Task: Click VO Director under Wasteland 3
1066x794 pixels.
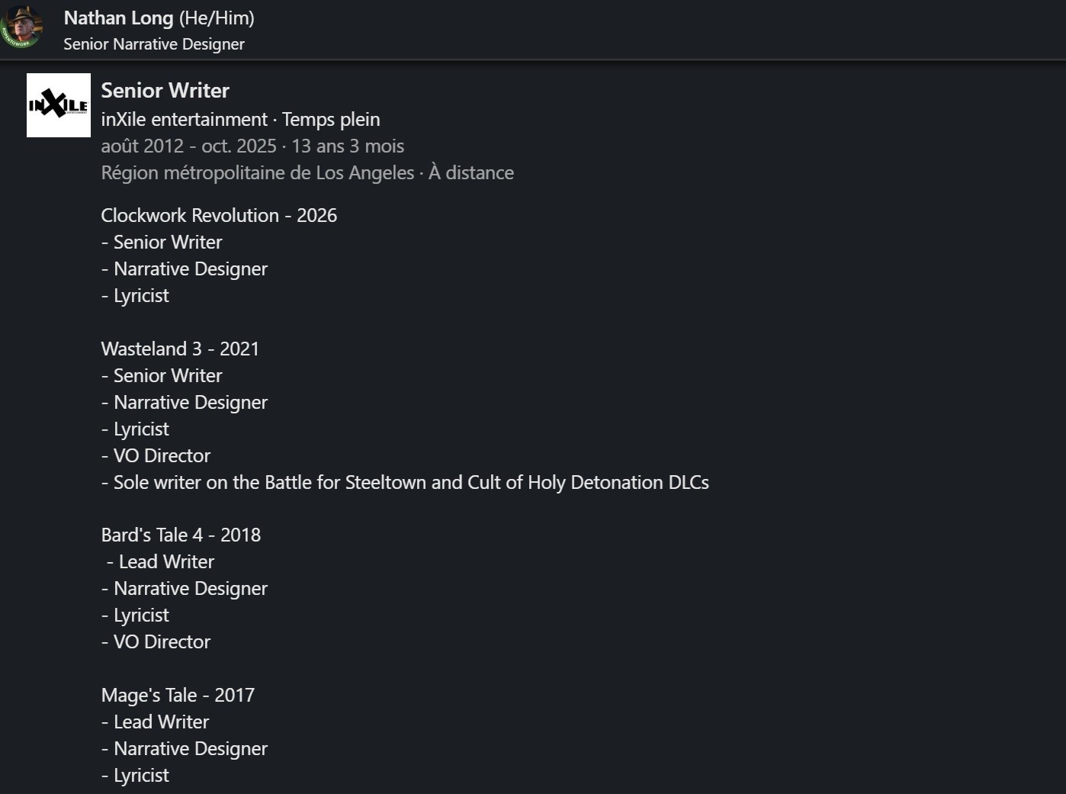Action: click(161, 456)
